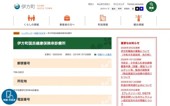Image resolution: width=170 pixels, height=106 pixels.
Task: Enlarge text size with 拡大 button
Action: [x=113, y=9]
